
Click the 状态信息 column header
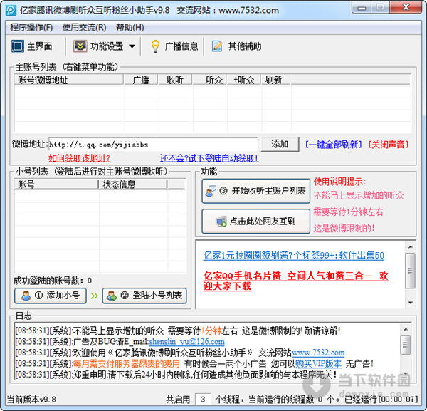tap(133, 184)
